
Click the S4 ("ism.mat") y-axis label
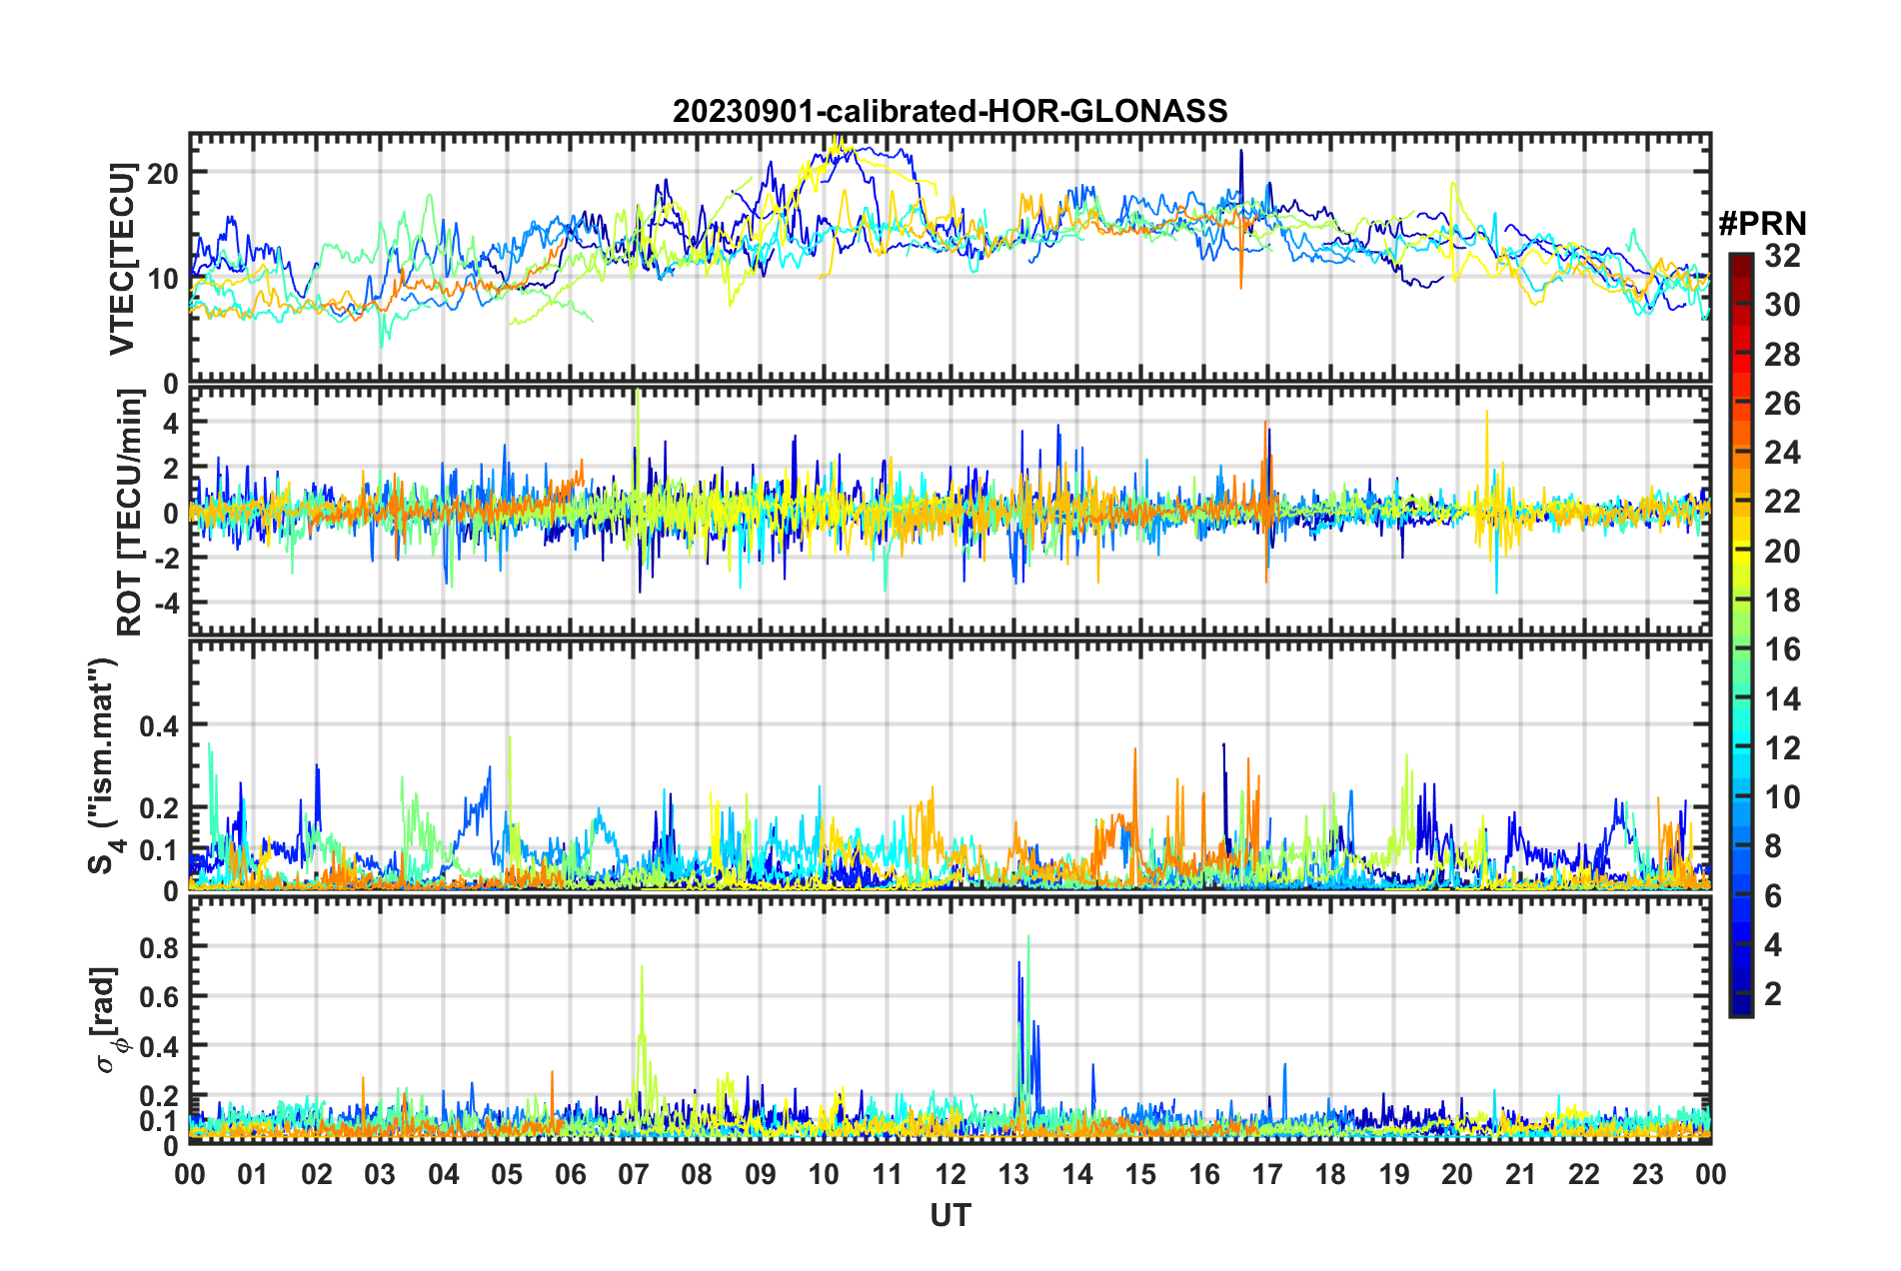106,765
